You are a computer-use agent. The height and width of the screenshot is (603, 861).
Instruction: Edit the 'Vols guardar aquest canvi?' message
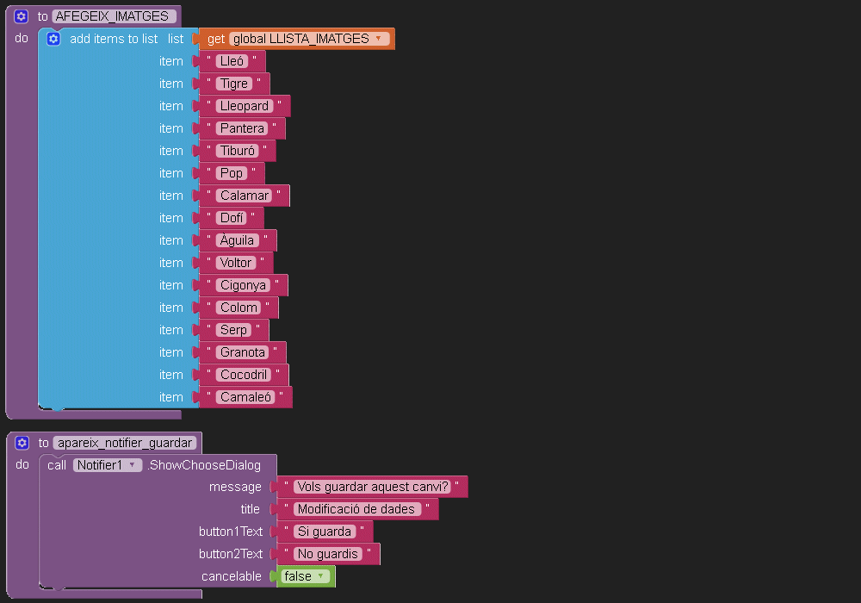372,487
